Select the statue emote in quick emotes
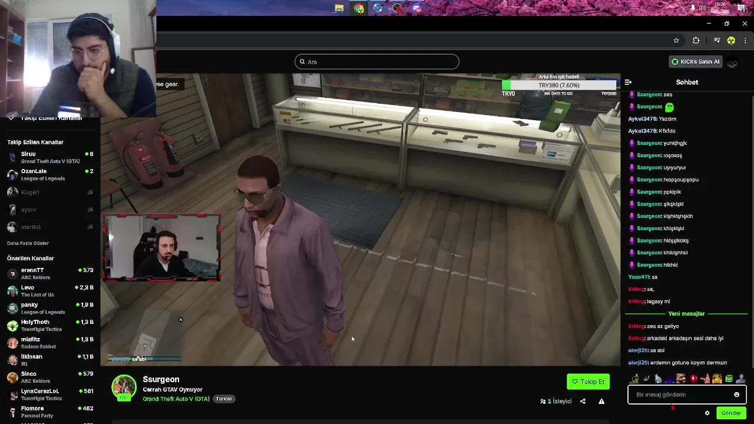Viewport: 754px width, 424px height. point(634,379)
